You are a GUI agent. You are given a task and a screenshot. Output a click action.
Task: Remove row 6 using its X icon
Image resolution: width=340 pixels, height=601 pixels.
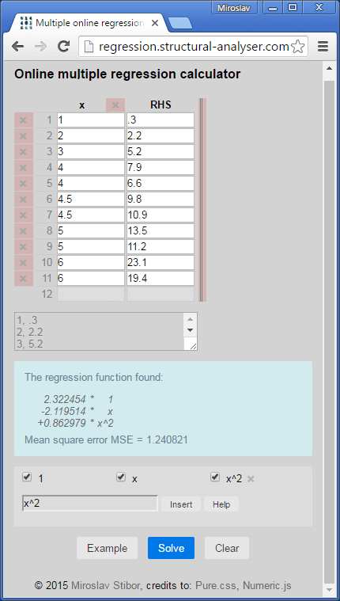[24, 200]
